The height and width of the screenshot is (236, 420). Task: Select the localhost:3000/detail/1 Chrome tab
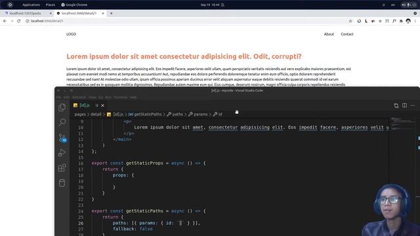tap(79, 13)
